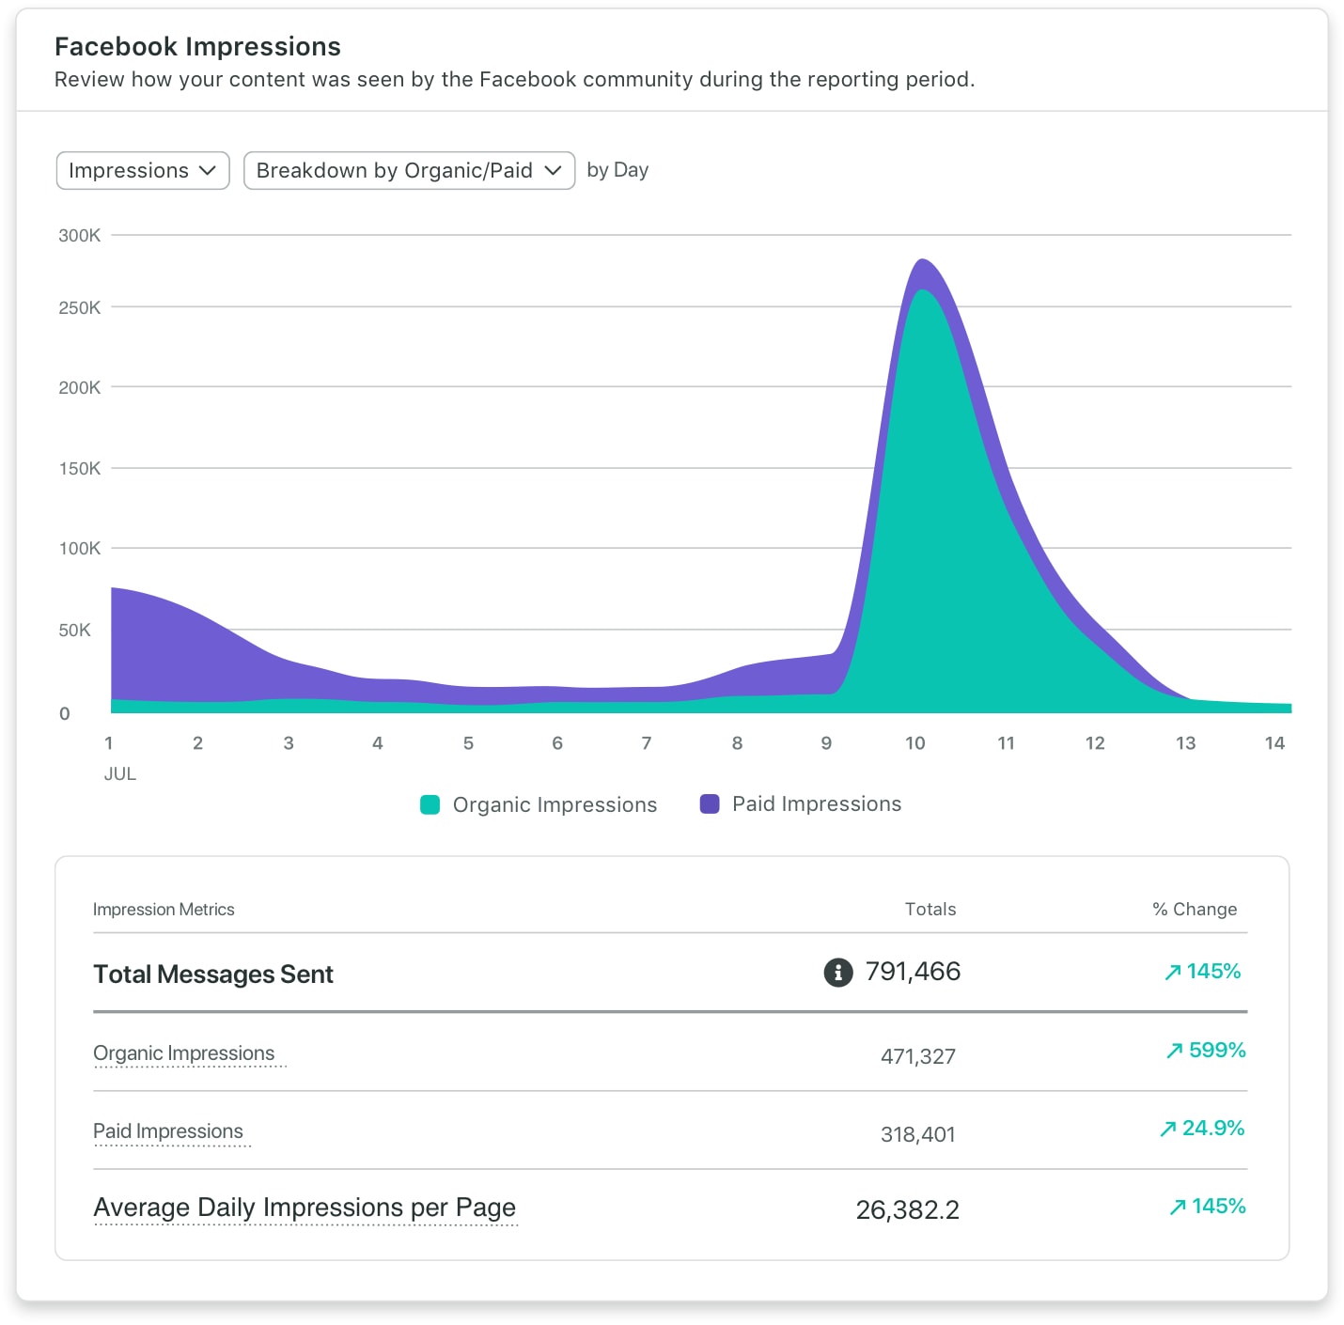Screen dimensions: 1344x1325
Task: Click the up arrow next to 599%
Action: click(x=1174, y=1051)
